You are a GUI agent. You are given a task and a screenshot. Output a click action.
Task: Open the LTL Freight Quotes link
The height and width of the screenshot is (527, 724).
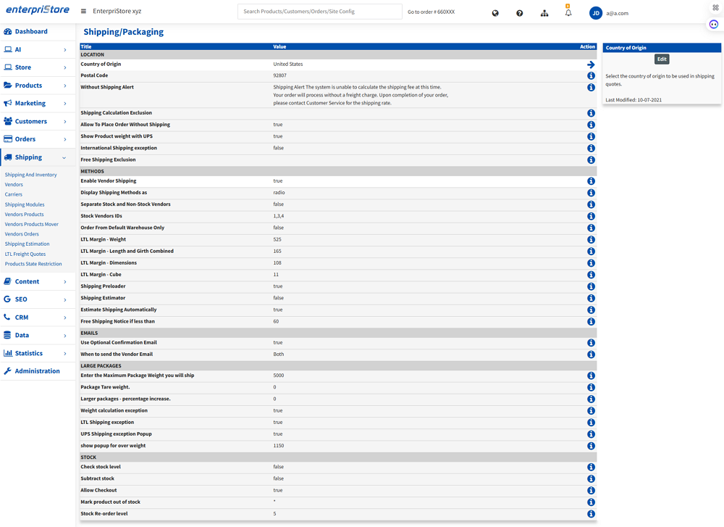pyautogui.click(x=25, y=254)
